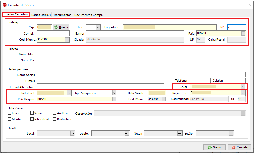Click the Nome Pai input field

141,60
